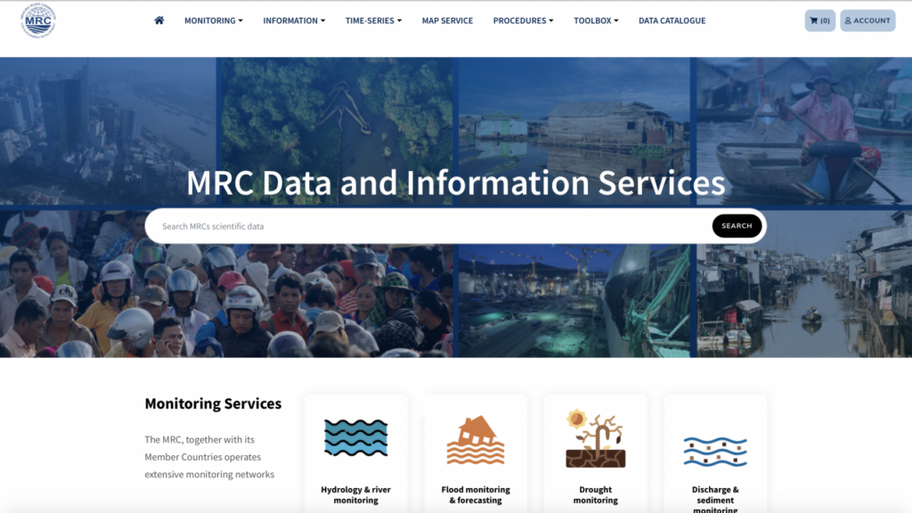The height and width of the screenshot is (513, 912).
Task: Open the Time-Series dropdown
Action: pos(373,20)
